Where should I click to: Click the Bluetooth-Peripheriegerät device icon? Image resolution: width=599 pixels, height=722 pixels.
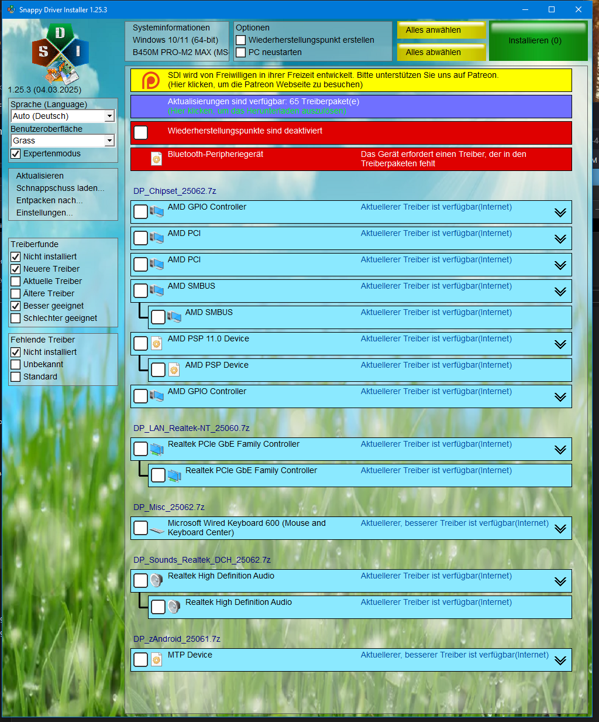pos(156,159)
